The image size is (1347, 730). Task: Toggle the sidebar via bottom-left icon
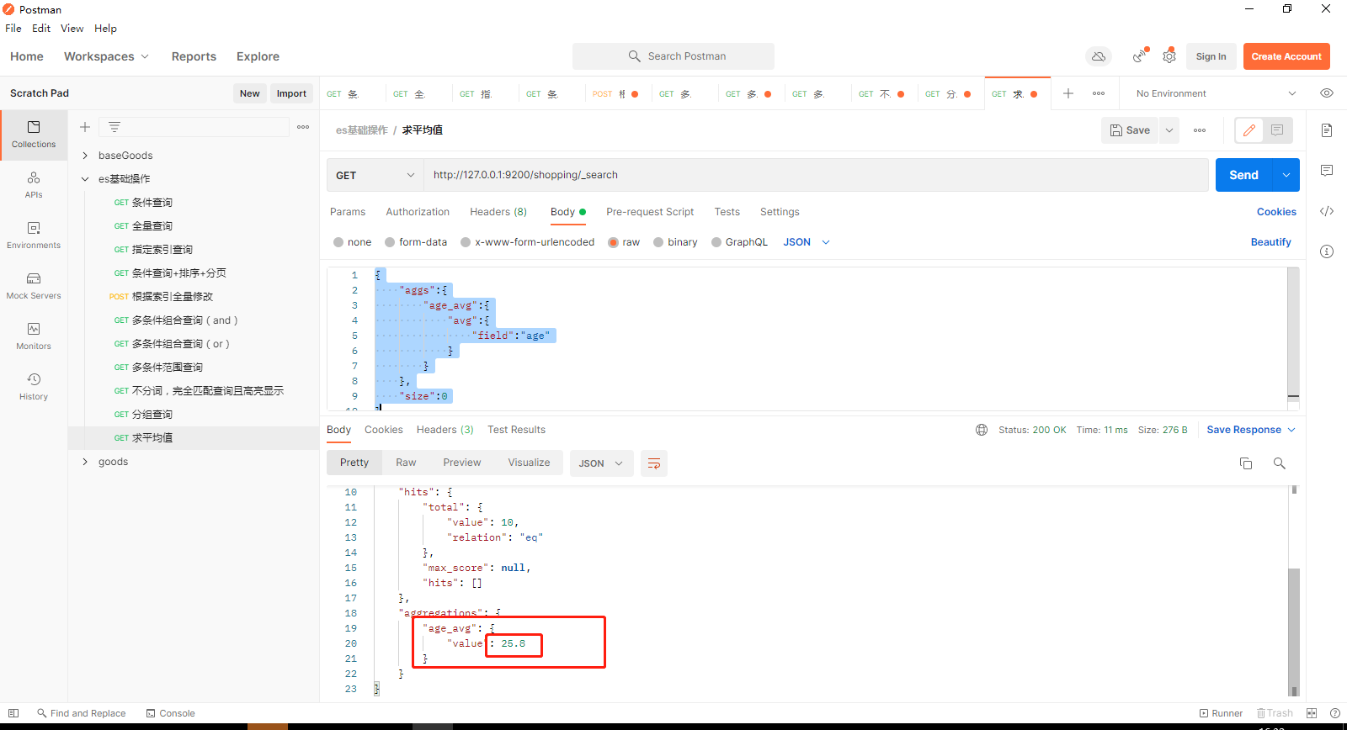[x=13, y=713]
